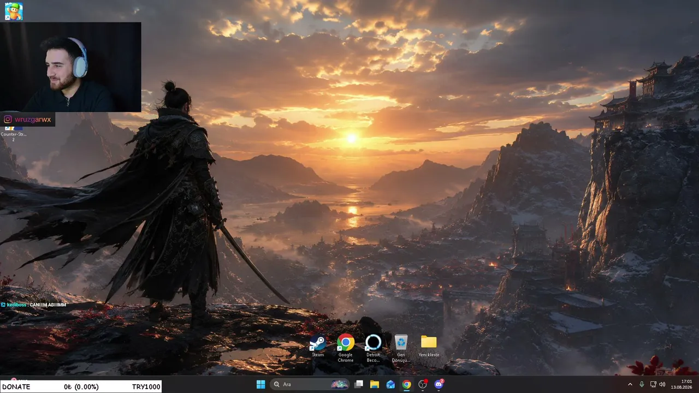Switch to Chrome in the taskbar
The image size is (699, 393).
(x=406, y=384)
